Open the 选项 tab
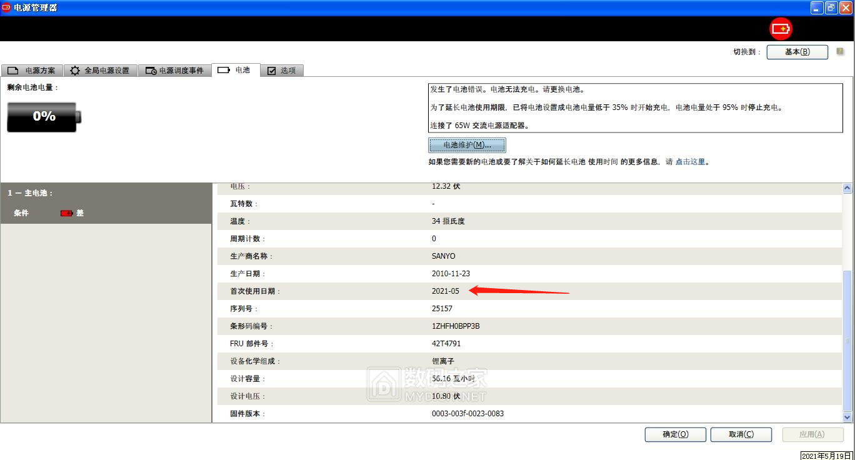 click(281, 71)
